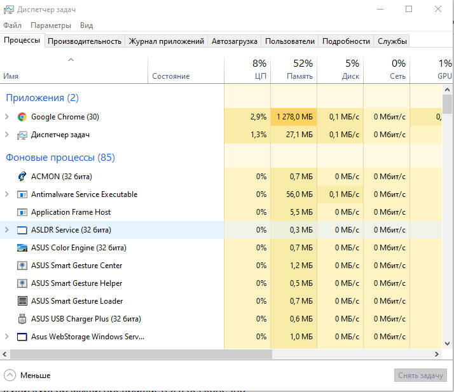The width and height of the screenshot is (454, 392).
Task: Expand the Диспетчер задач process entry
Action: point(6,135)
